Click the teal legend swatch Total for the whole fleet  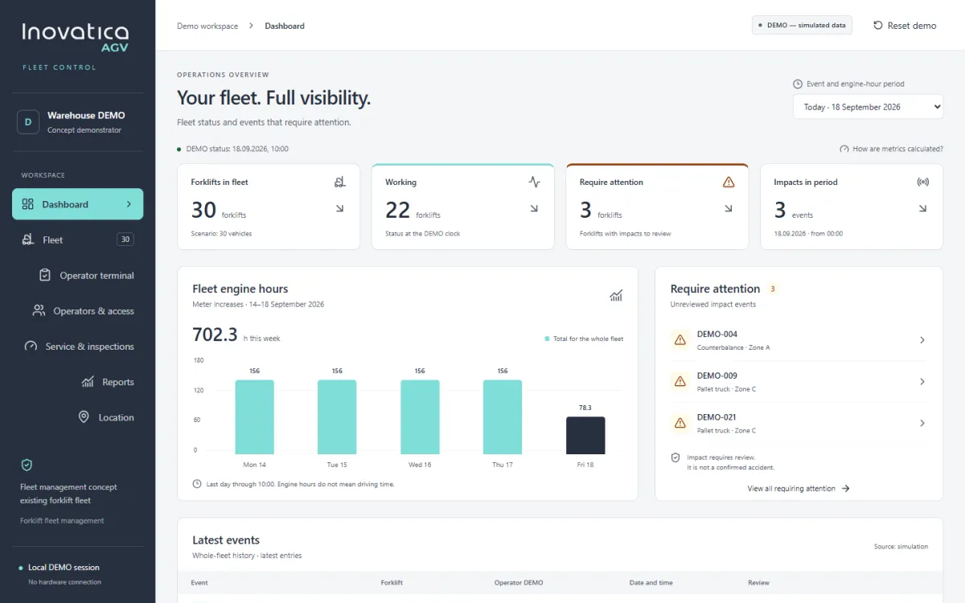[548, 339]
